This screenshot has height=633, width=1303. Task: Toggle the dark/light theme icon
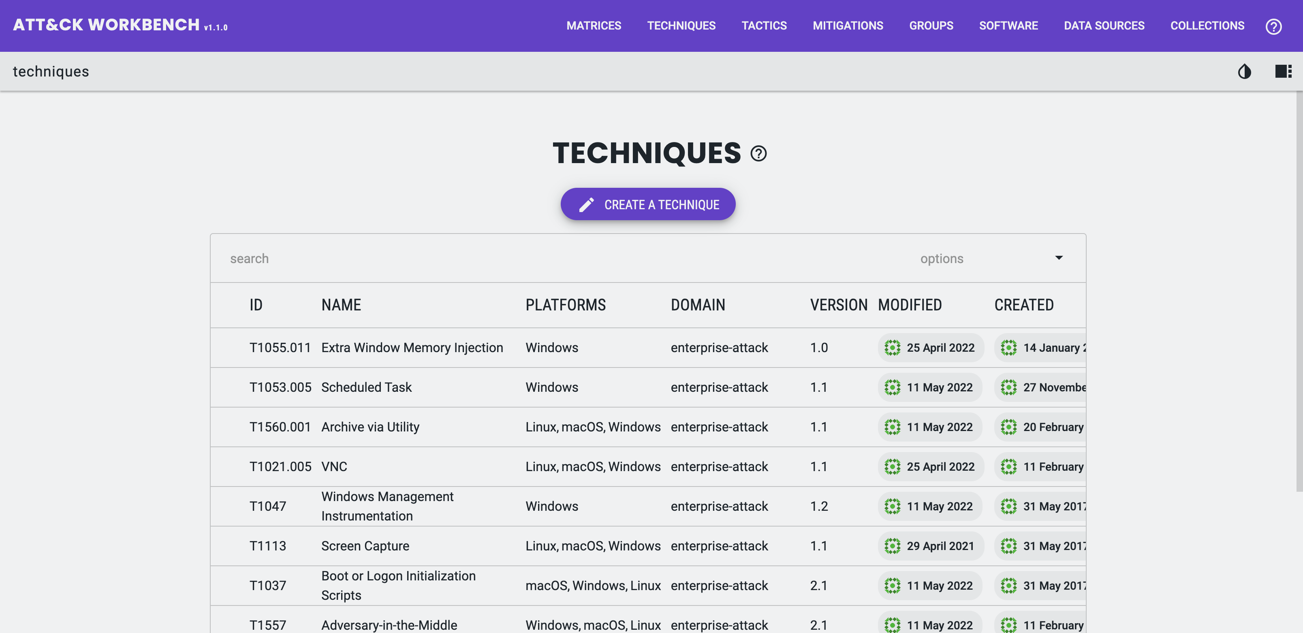tap(1244, 71)
